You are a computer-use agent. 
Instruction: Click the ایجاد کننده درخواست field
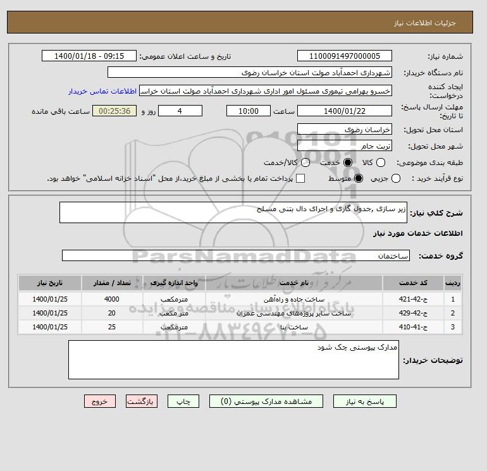pos(266,91)
